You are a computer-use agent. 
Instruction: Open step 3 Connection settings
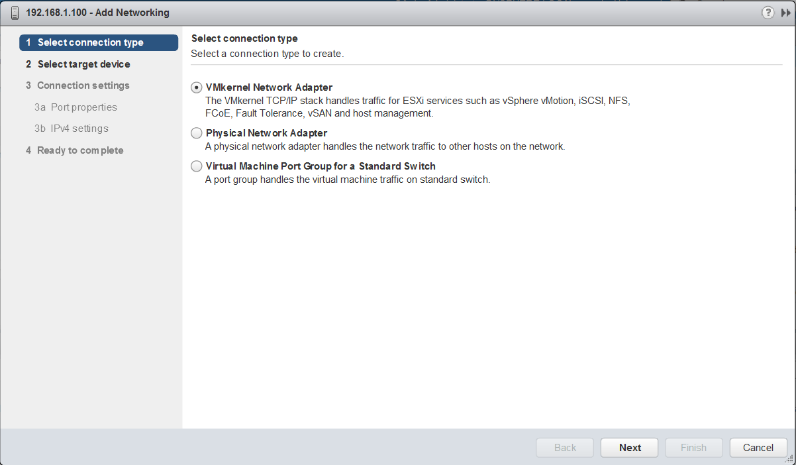(77, 85)
